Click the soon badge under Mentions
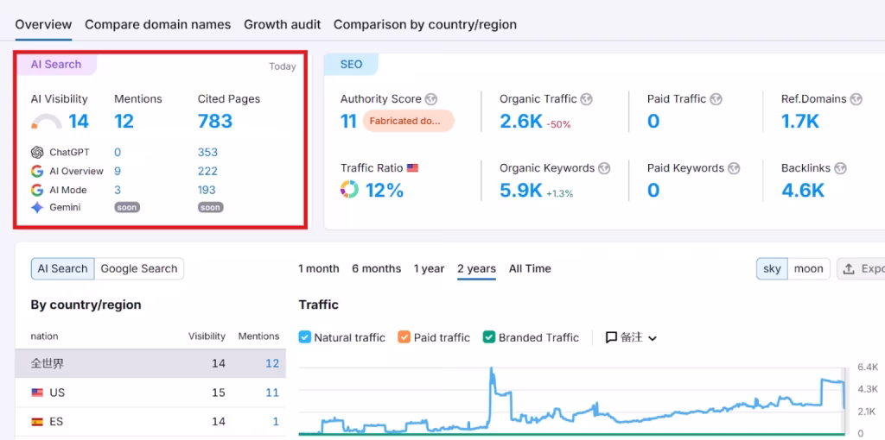The height and width of the screenshot is (440, 885). [x=127, y=207]
